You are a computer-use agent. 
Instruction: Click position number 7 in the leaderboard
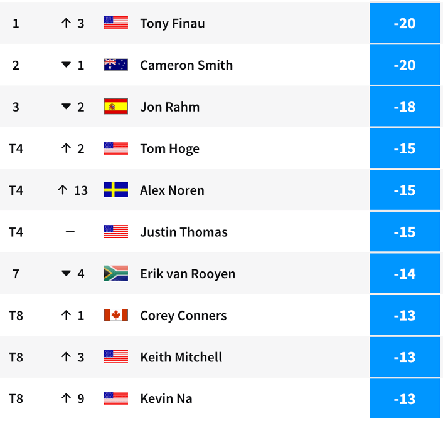click(x=16, y=274)
